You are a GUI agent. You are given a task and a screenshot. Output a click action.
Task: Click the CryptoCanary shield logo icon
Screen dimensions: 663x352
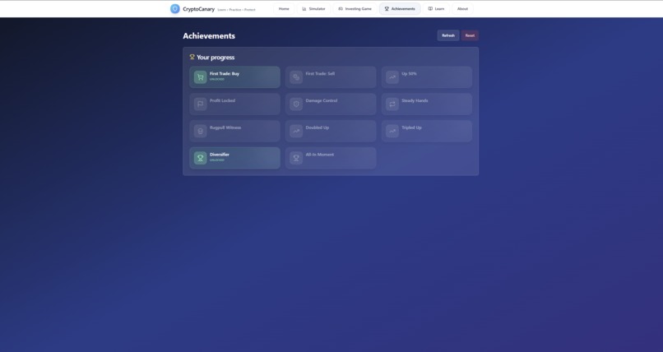[x=175, y=9]
